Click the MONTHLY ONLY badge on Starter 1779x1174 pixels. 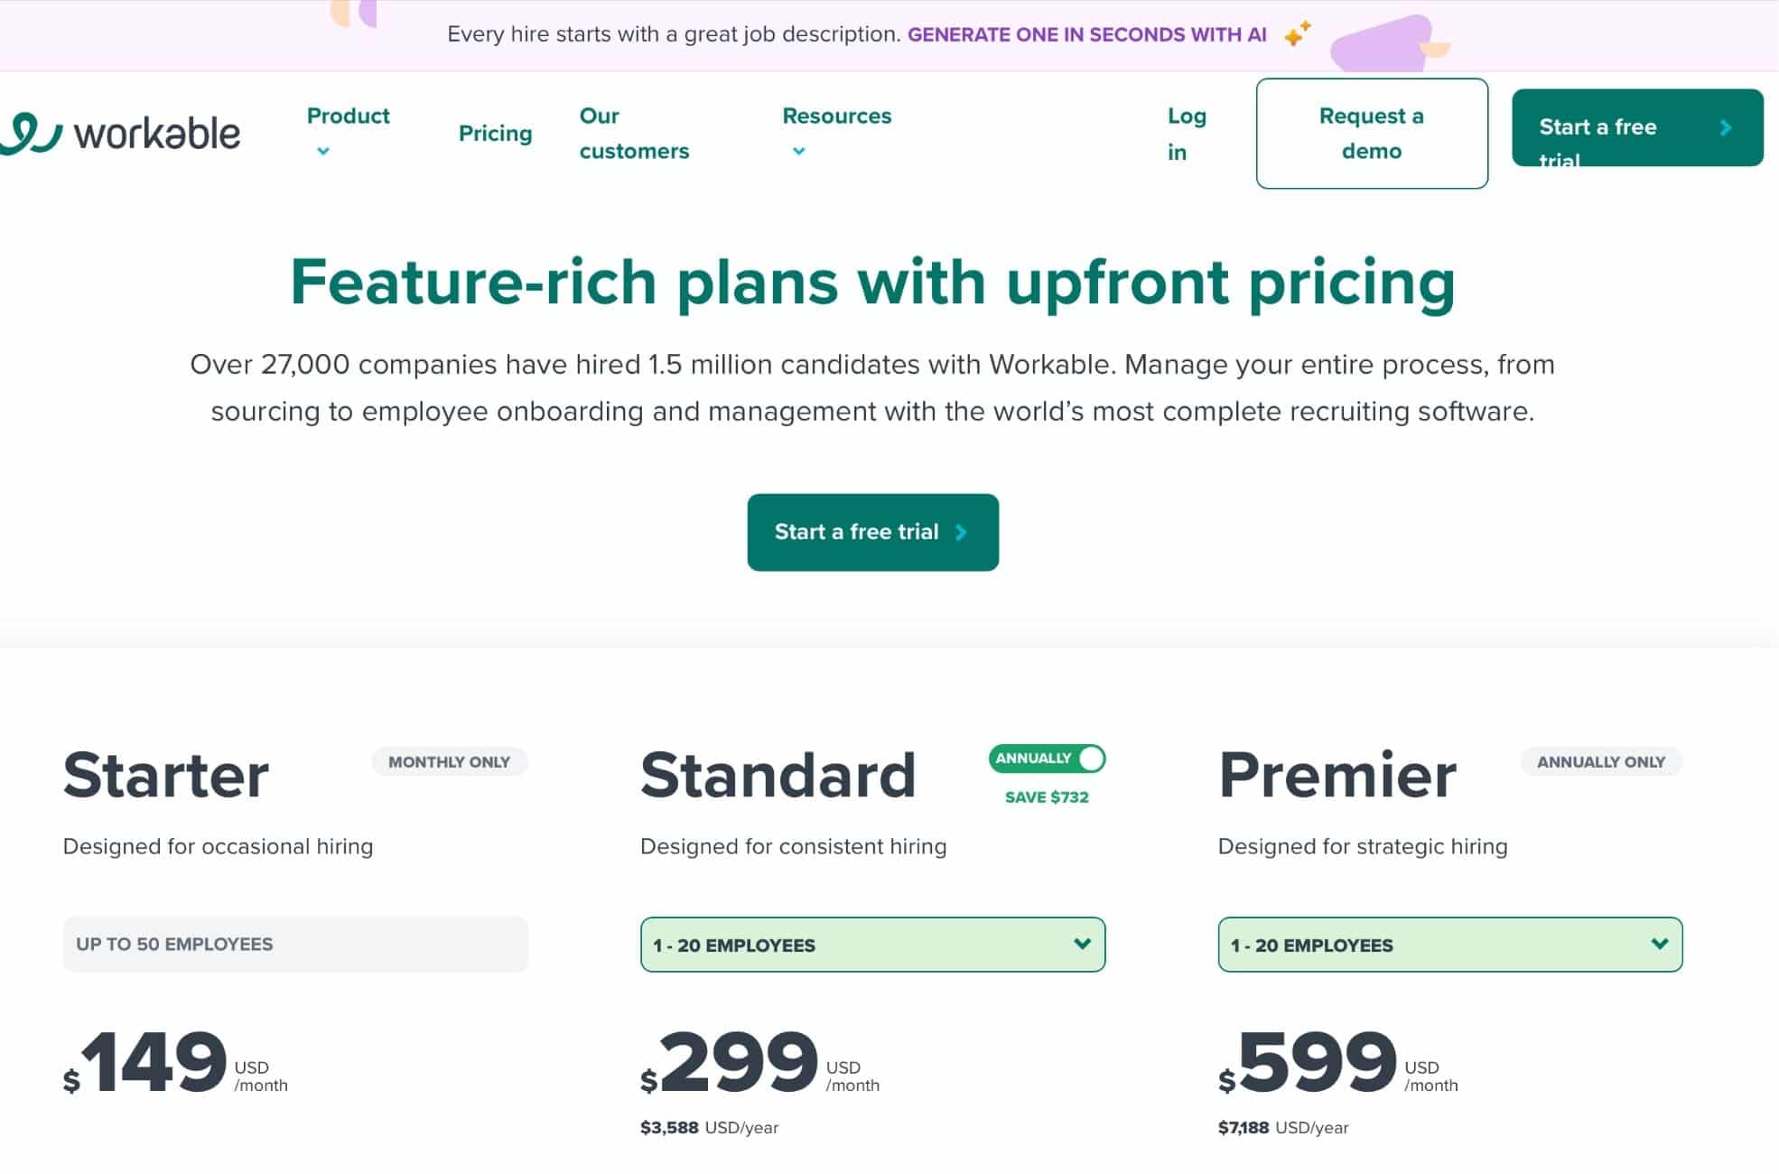pyautogui.click(x=449, y=761)
